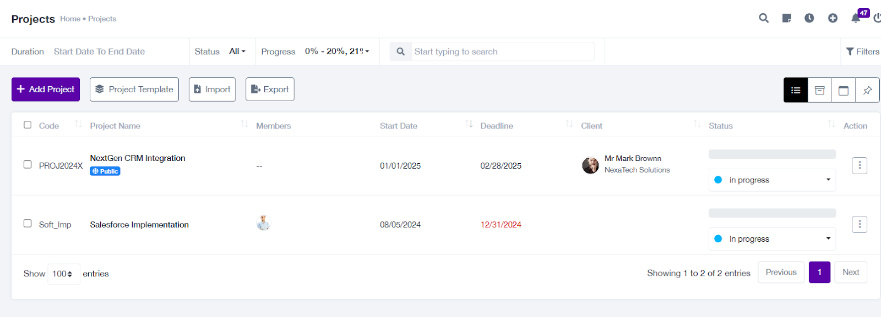881x317 pixels.
Task: Sort by Status column arrows
Action: pyautogui.click(x=831, y=124)
